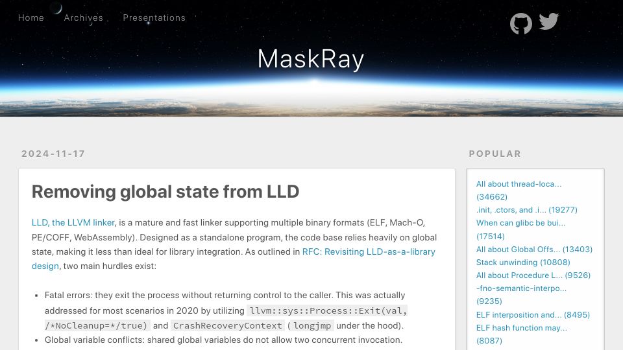Click the llvm::sys::Process::Exit(val, code text
This screenshot has height=350, width=623.
pyautogui.click(x=328, y=310)
